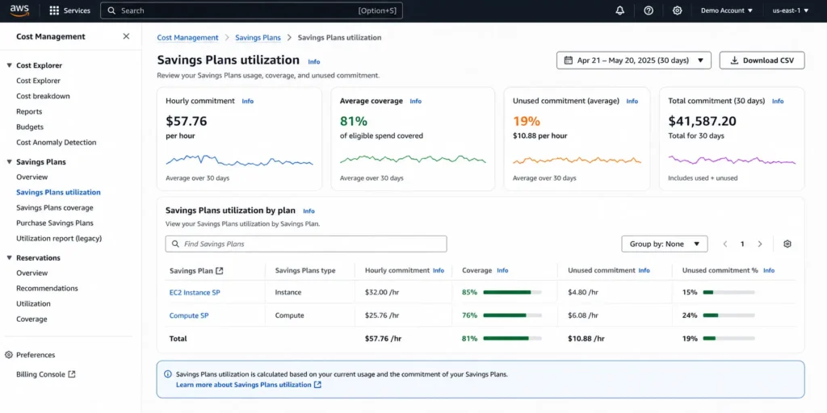Screen dimensions: 827x413
Task: Click the external link icon beside Savings Plan header
Action: click(220, 271)
